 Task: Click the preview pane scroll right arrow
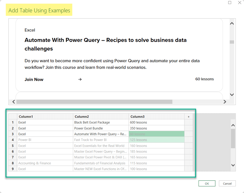click(225, 102)
